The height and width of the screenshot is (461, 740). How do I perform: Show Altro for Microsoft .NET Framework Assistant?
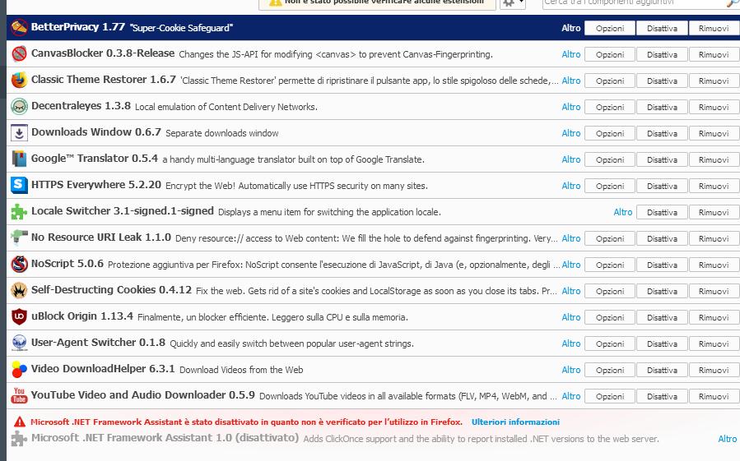coord(728,439)
